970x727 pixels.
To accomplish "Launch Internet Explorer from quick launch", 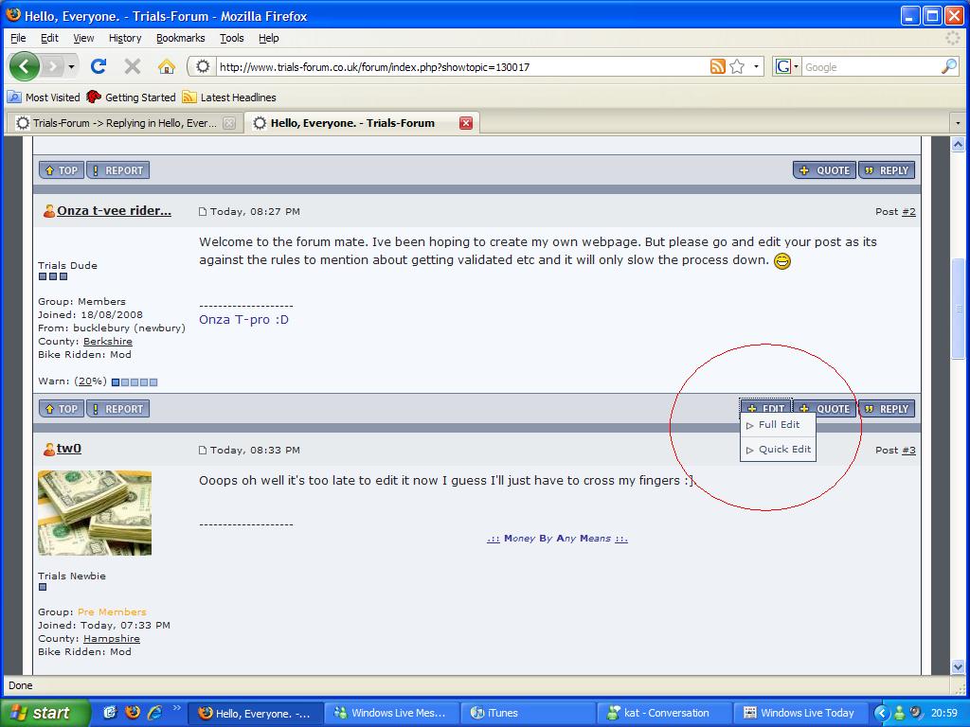I will click(155, 713).
